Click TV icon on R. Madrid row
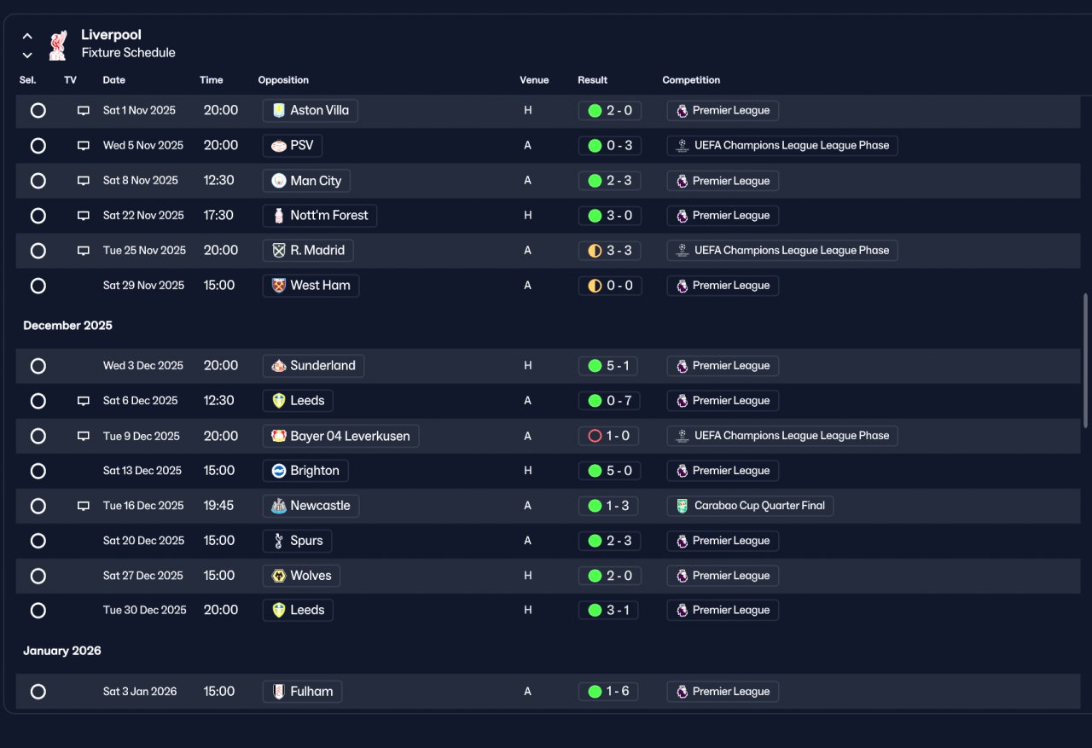This screenshot has width=1092, height=748. 84,251
